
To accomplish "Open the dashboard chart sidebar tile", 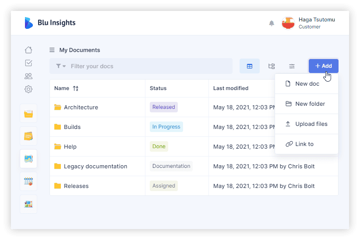I will click(28, 204).
